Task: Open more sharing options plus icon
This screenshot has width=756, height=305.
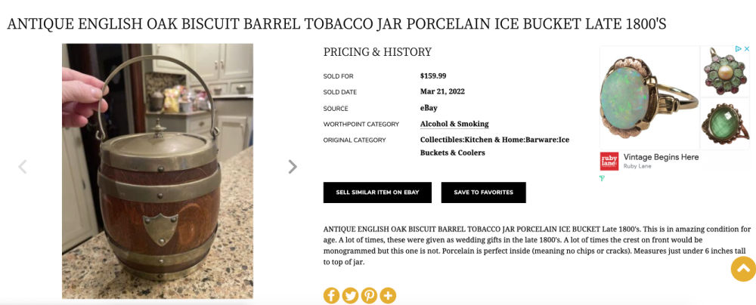Action: [x=388, y=295]
